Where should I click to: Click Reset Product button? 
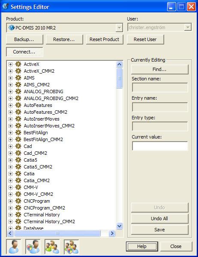click(x=105, y=39)
